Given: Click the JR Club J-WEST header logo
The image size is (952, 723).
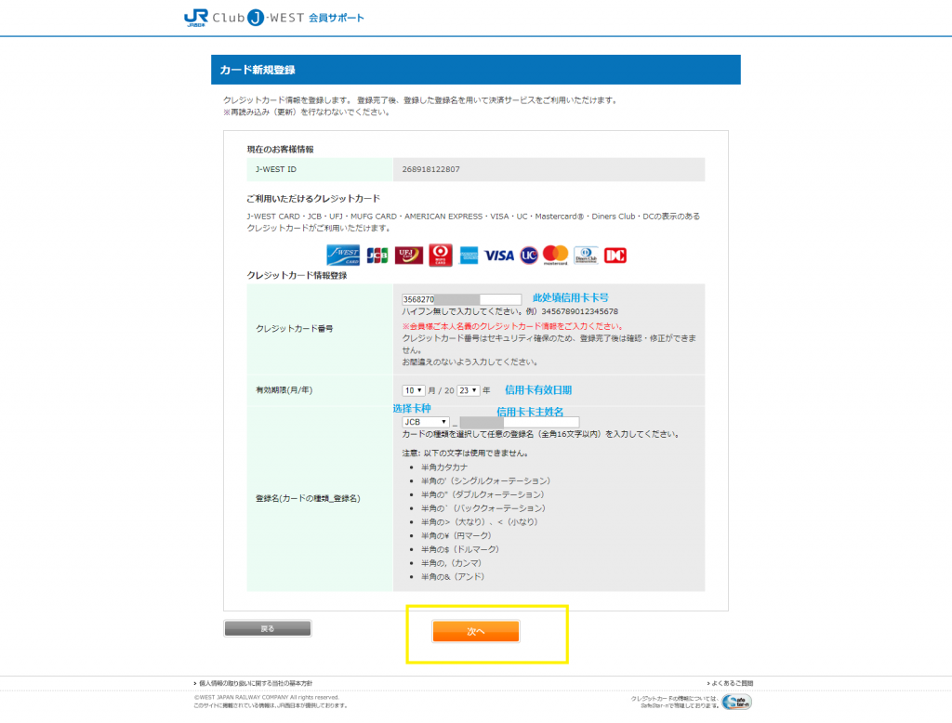Looking at the screenshot, I should [x=274, y=18].
